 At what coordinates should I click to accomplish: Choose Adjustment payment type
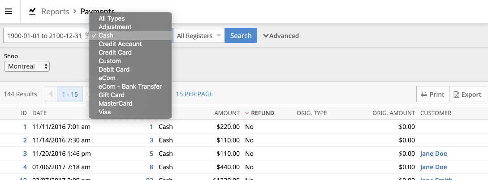coord(130,27)
